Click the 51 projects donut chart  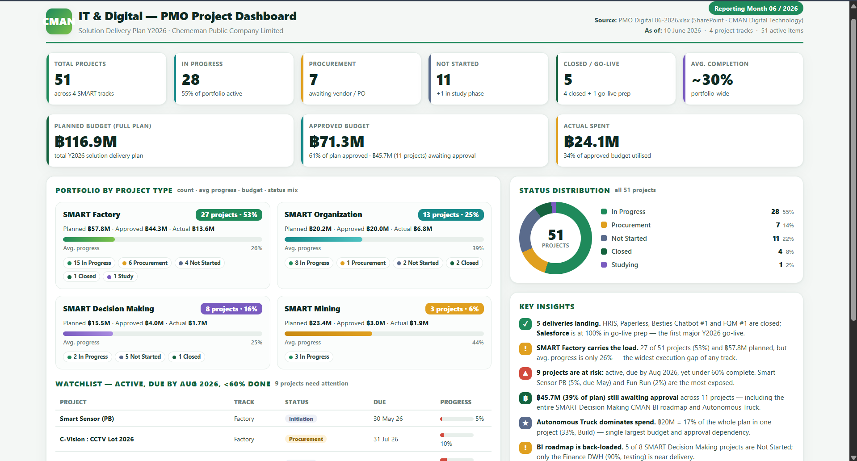tap(555, 238)
